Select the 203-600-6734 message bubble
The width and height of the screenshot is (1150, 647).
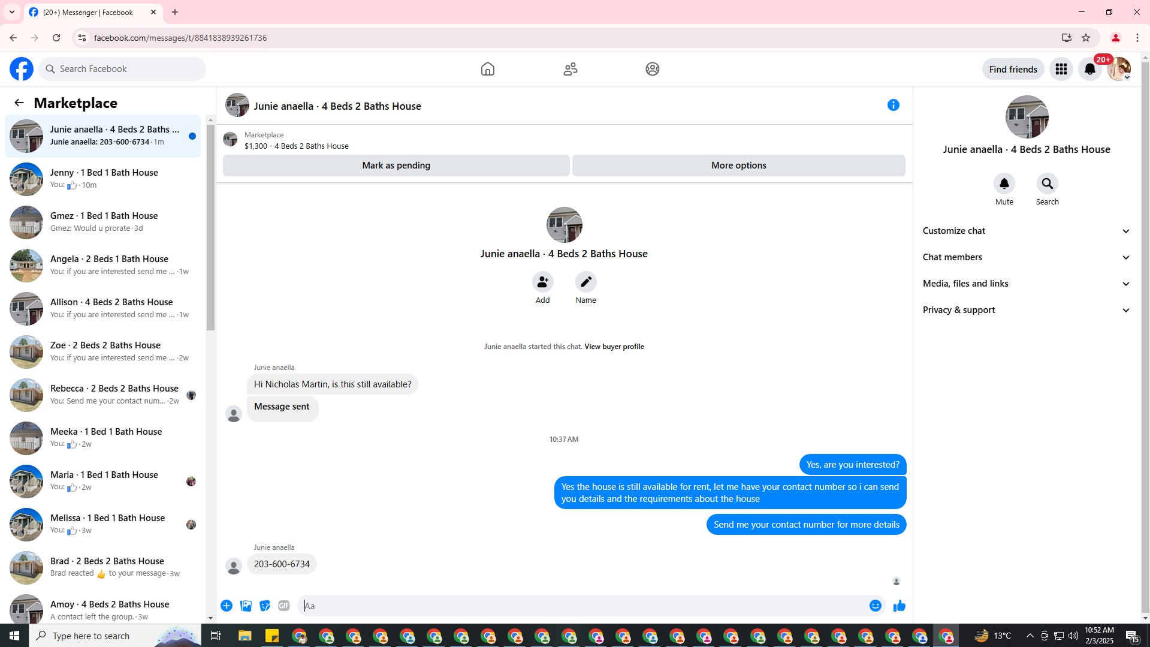282,564
